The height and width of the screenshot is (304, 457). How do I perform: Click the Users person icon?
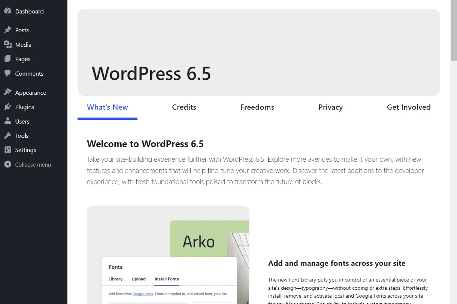[7, 121]
